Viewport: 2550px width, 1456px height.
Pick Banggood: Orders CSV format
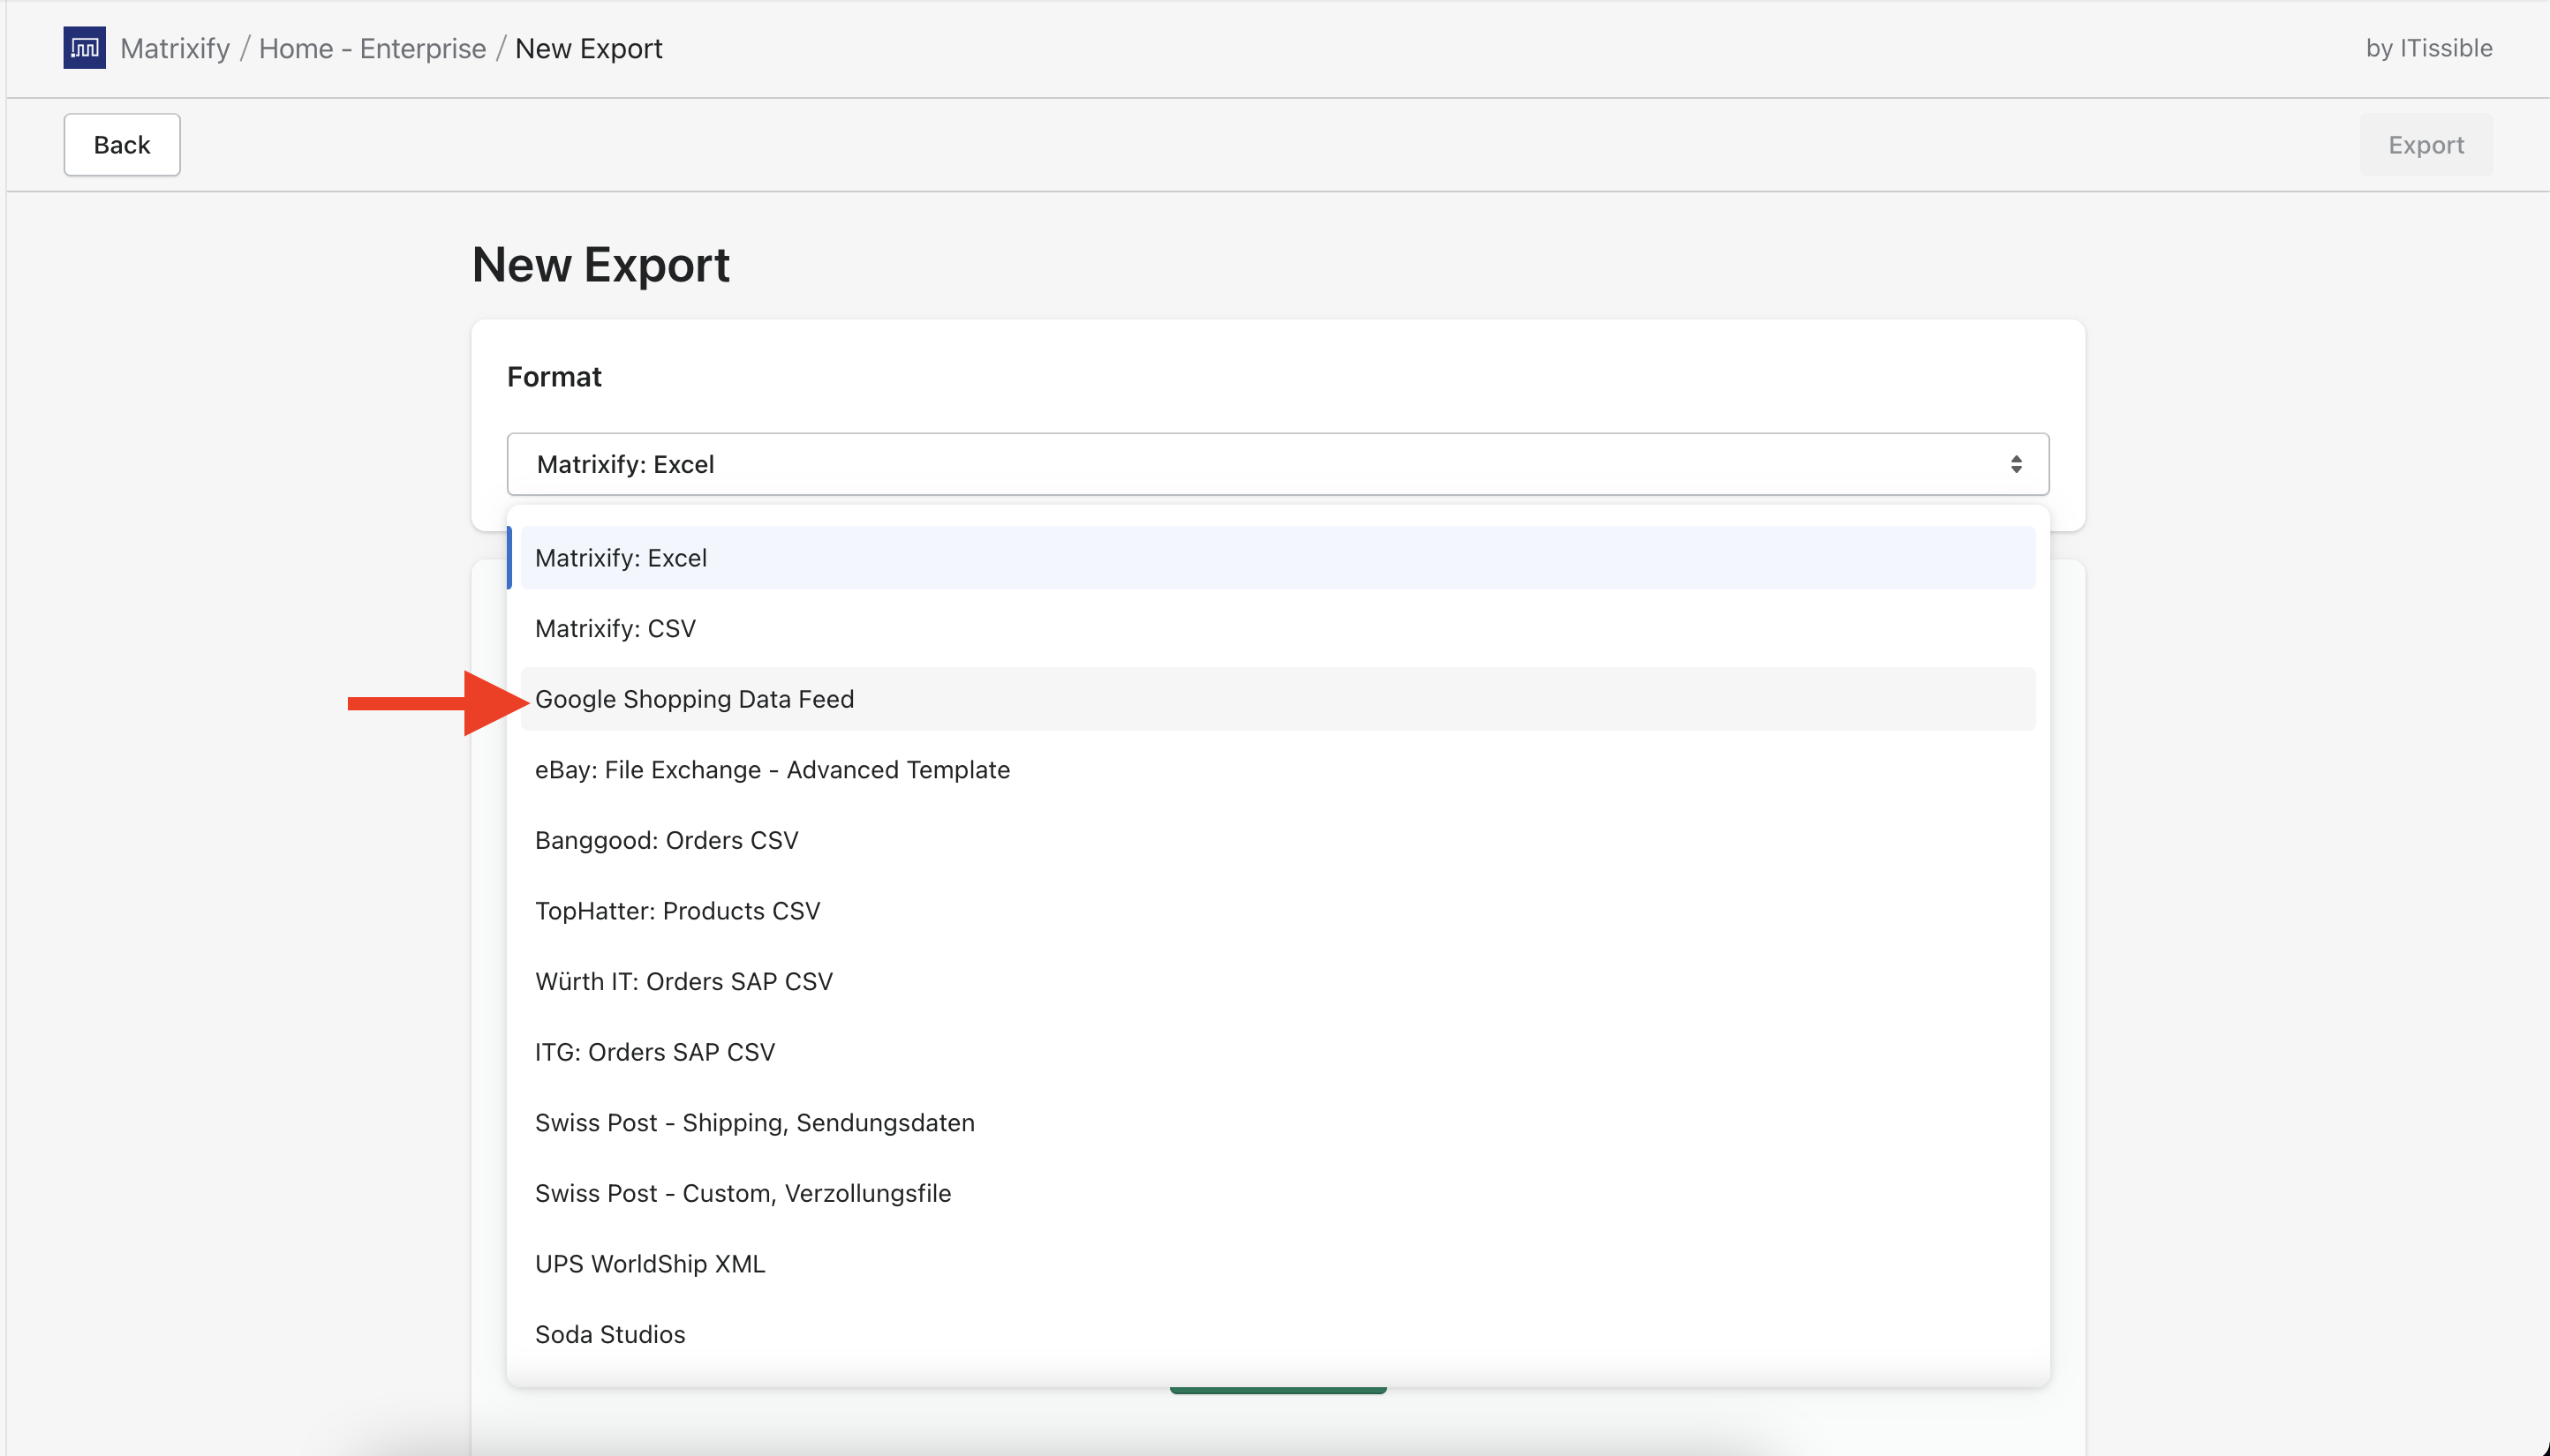667,840
